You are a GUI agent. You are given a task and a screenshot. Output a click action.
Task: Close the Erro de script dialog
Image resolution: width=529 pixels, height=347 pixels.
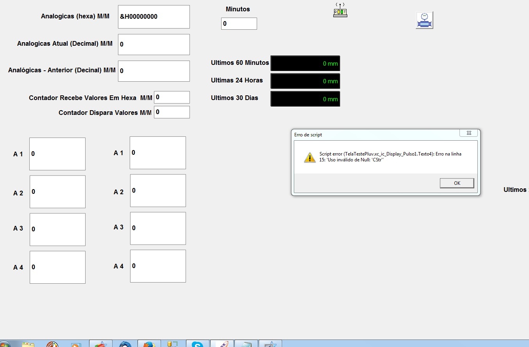[x=469, y=133]
